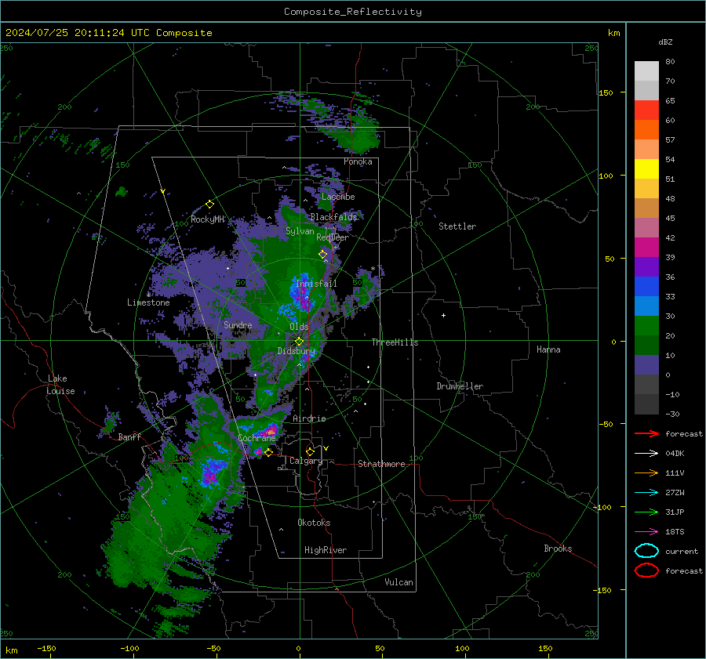The image size is (706, 659).
Task: Click the bright yellow swatch in dBZ legend
Action: [646, 169]
